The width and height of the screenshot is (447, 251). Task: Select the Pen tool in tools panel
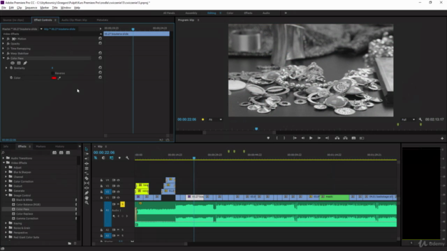click(x=87, y=193)
